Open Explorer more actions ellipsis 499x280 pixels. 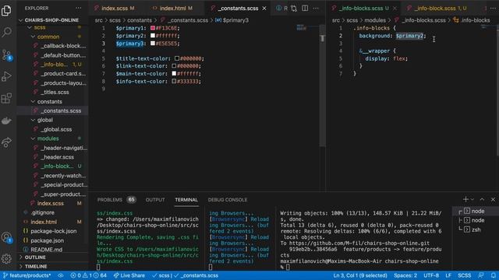(78, 9)
